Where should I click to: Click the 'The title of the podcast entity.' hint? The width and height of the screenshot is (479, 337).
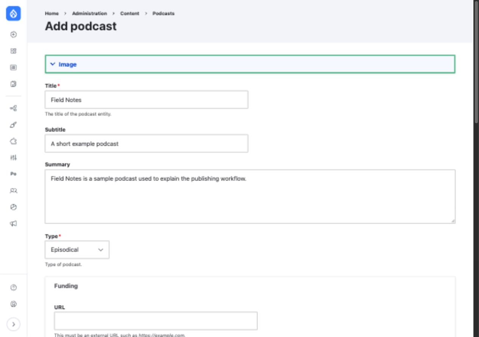[x=78, y=114]
